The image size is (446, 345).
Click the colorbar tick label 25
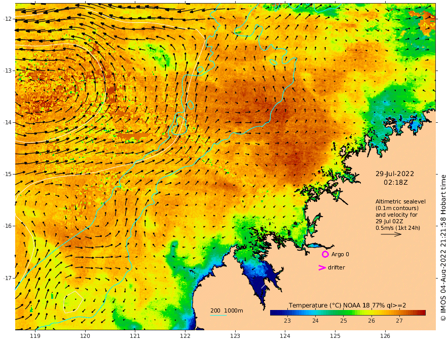(343, 321)
